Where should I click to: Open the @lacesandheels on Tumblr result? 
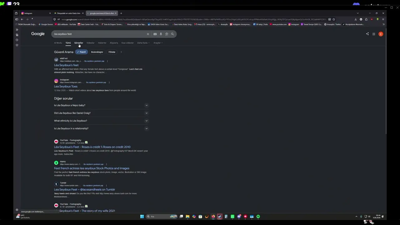pos(84,189)
